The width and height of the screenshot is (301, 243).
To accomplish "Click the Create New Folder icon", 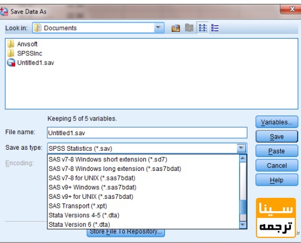I will (189, 28).
